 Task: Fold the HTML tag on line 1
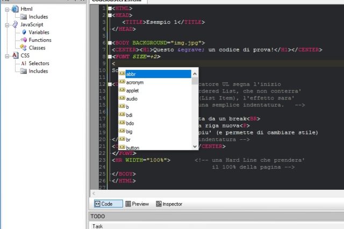[110, 9]
